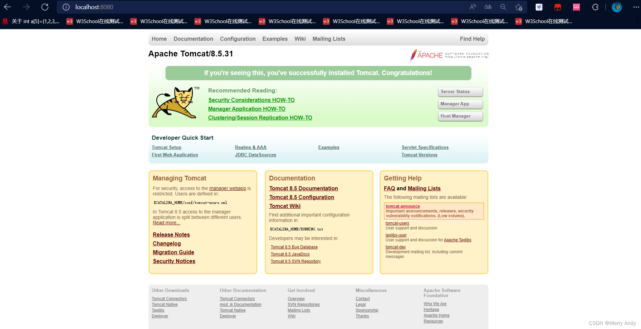
Task: Open the Home nav item
Action: click(159, 39)
